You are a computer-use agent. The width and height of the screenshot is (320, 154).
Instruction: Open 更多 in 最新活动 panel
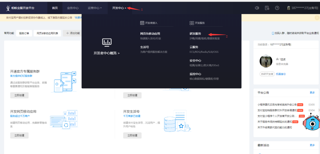(312, 145)
